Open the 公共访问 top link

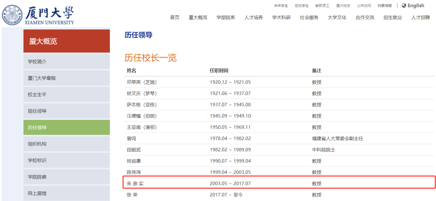click(x=364, y=6)
